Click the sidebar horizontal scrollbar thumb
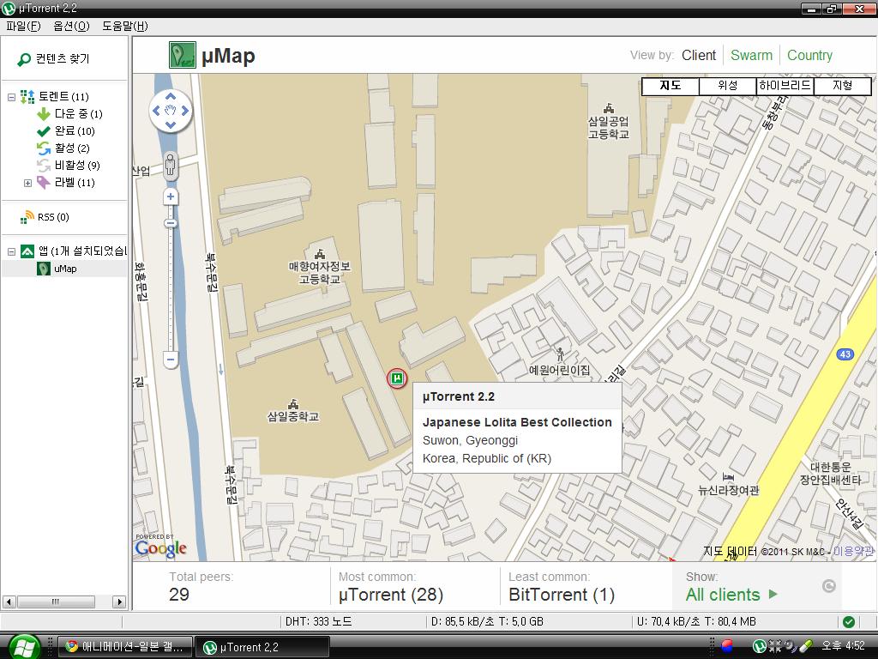This screenshot has width=878, height=659. coord(56,602)
